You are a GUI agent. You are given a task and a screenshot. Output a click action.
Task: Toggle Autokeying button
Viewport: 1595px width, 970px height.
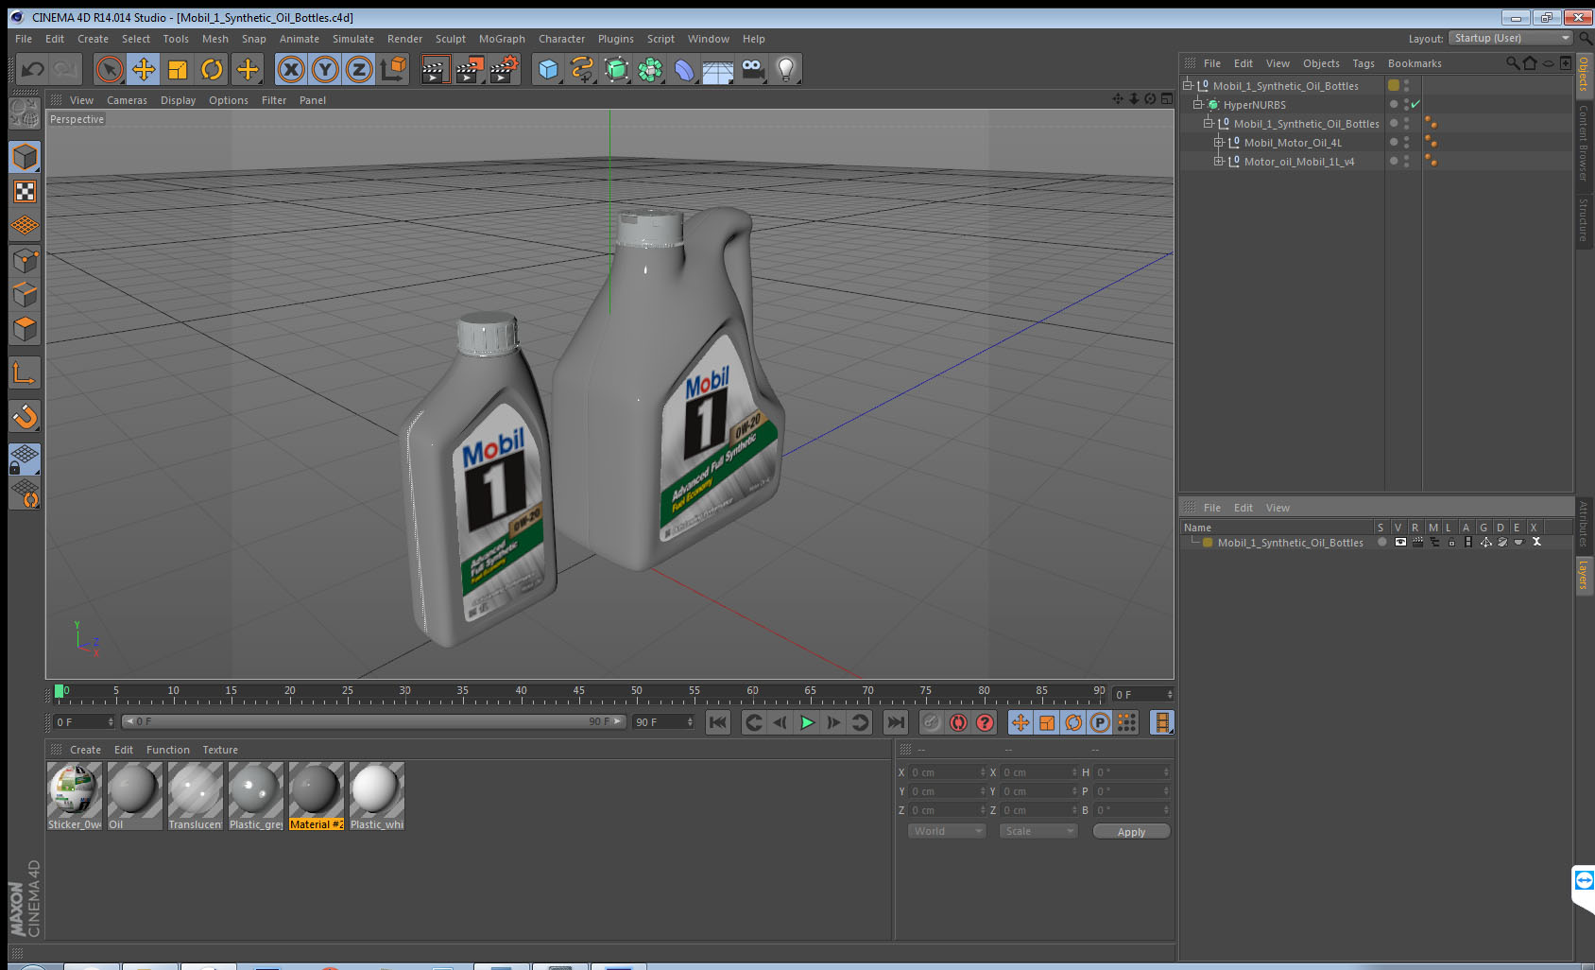[958, 722]
